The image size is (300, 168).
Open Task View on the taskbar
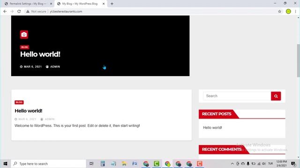coord(91,164)
